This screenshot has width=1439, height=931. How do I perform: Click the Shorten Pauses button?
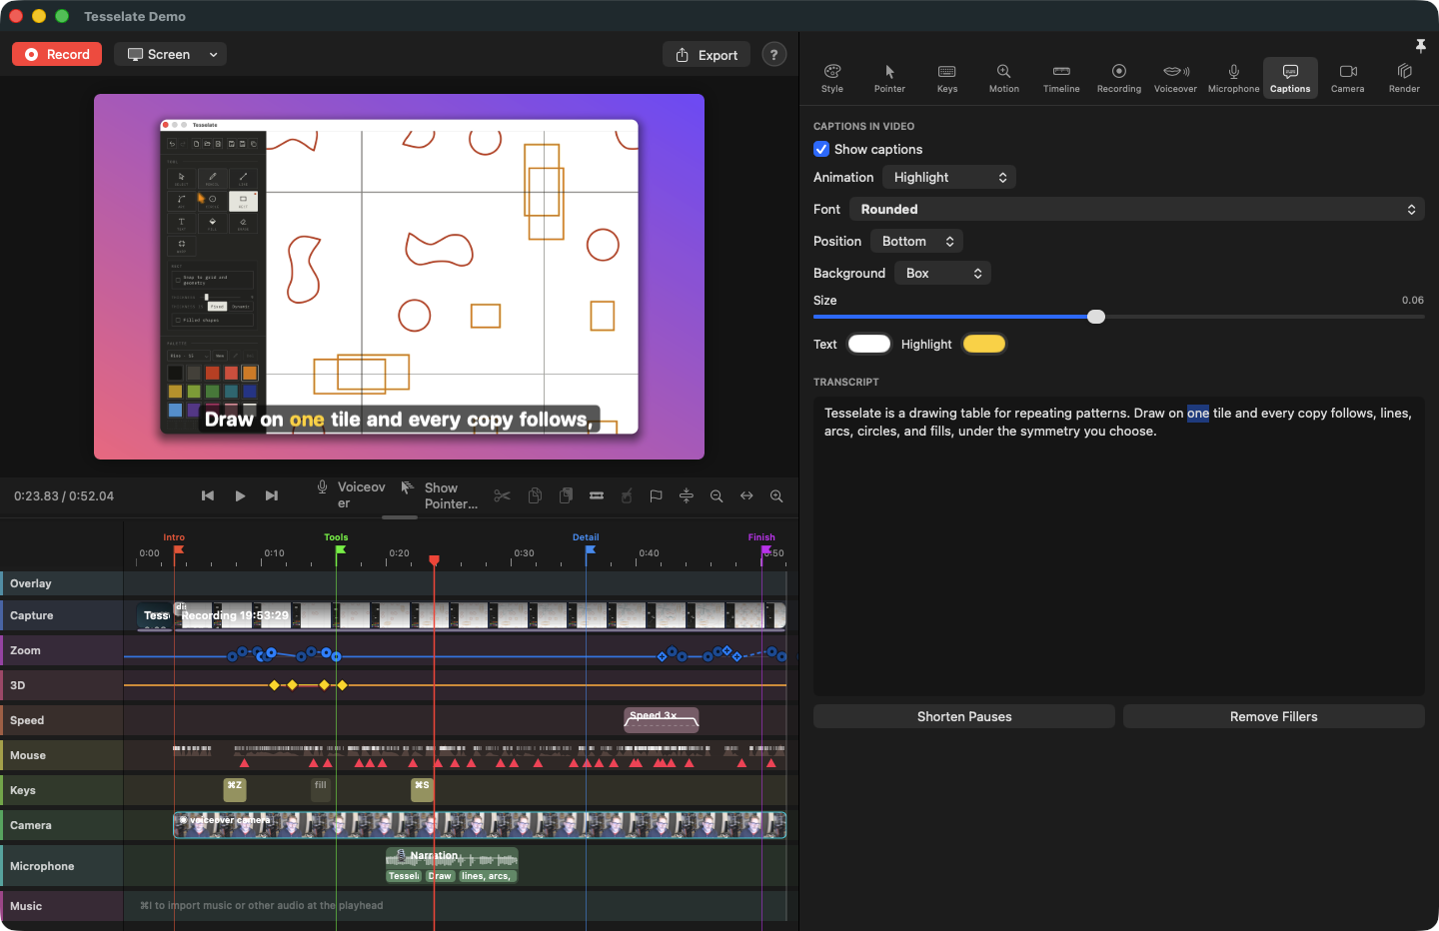click(x=964, y=716)
